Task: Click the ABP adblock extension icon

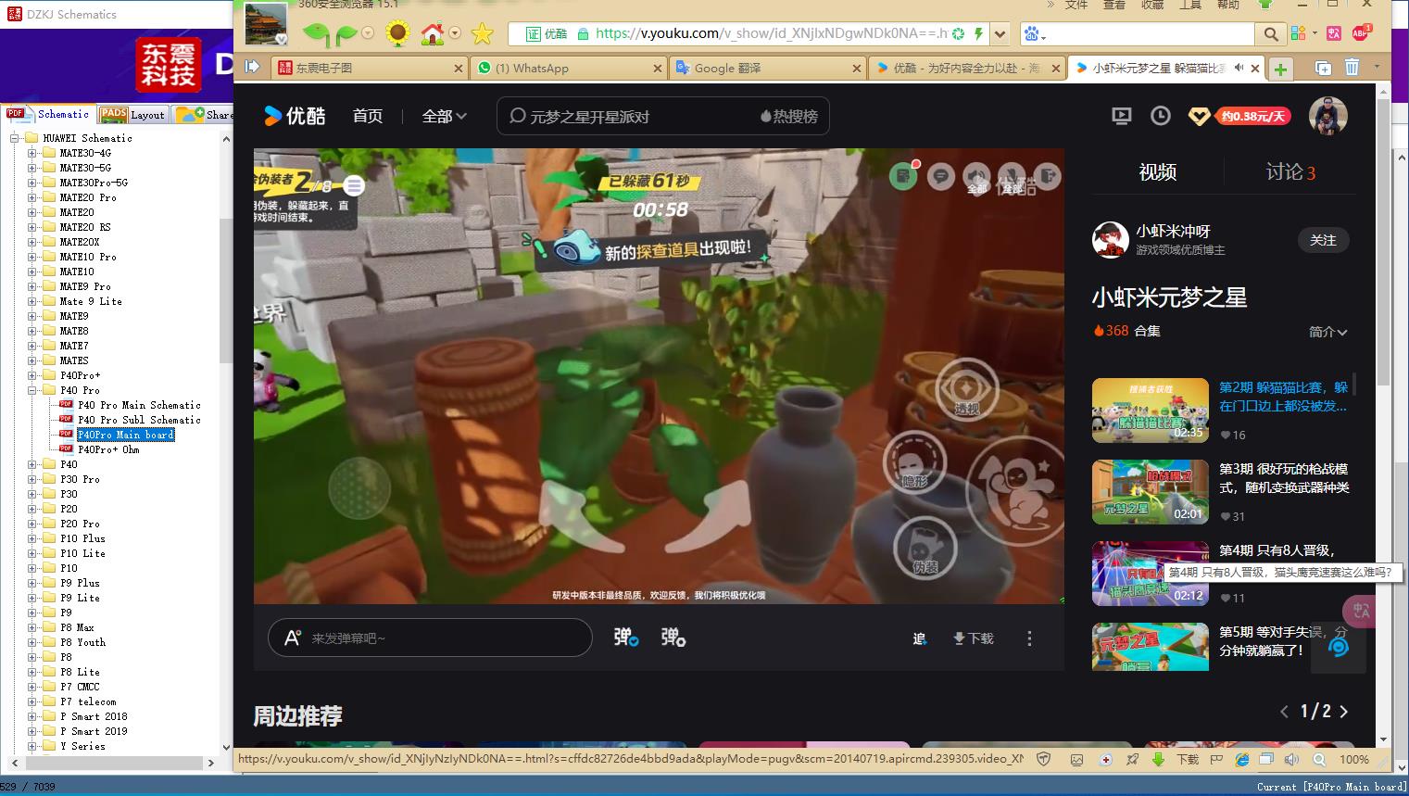Action: pyautogui.click(x=1361, y=33)
